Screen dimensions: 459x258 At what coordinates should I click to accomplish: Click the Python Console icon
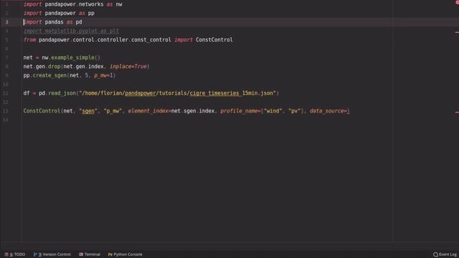[110, 254]
